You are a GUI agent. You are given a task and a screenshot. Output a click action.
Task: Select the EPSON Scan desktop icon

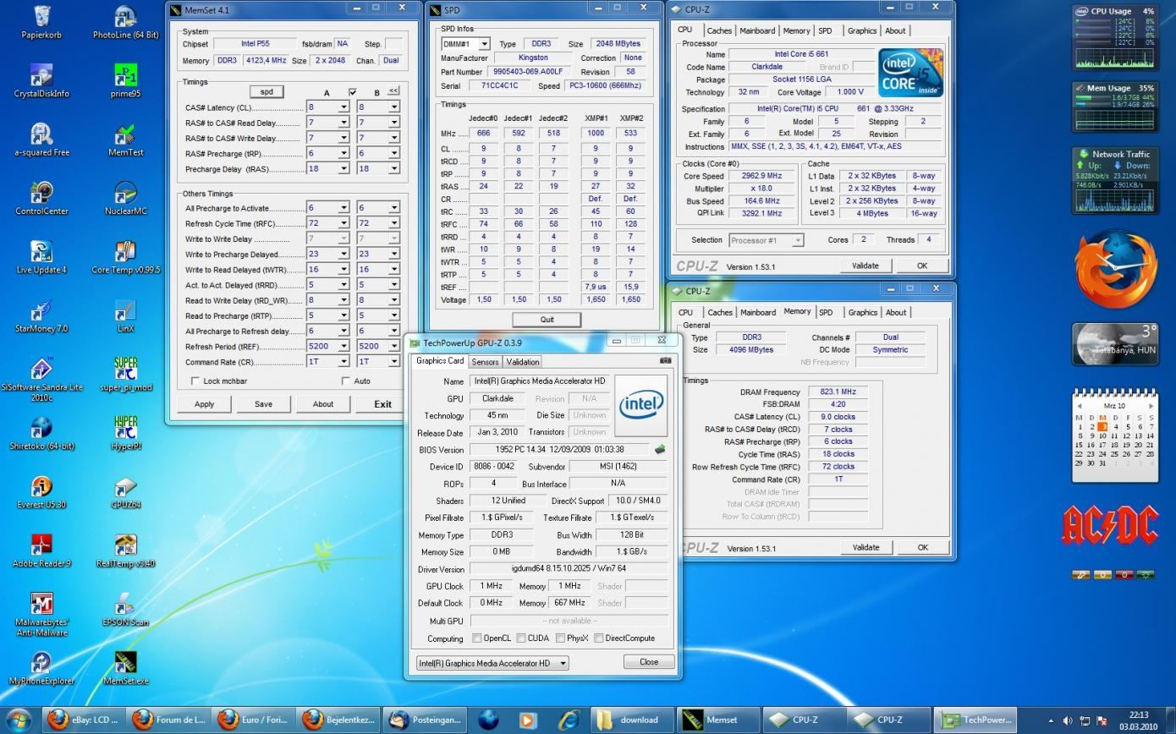(x=125, y=610)
